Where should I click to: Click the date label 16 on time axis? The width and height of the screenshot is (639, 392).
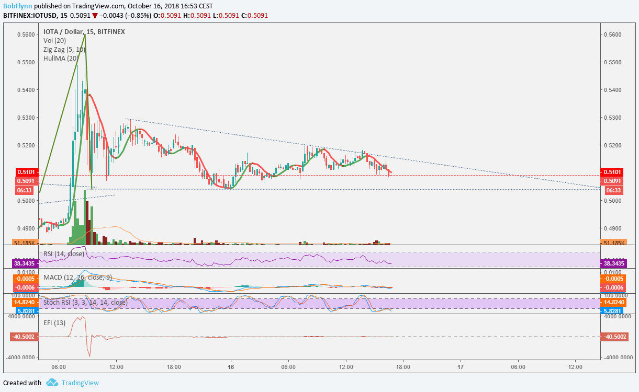pyautogui.click(x=231, y=366)
